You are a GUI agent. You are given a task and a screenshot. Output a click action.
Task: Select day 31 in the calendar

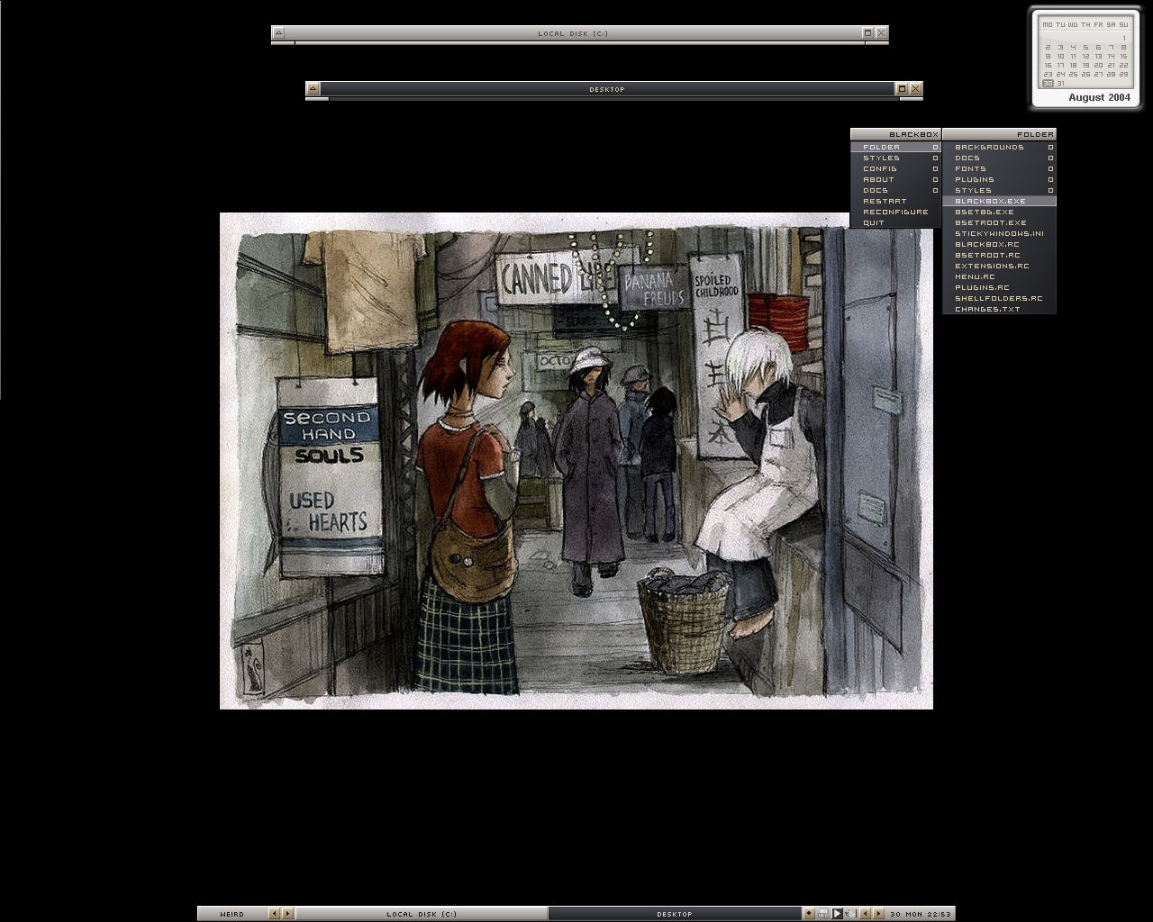(1060, 83)
